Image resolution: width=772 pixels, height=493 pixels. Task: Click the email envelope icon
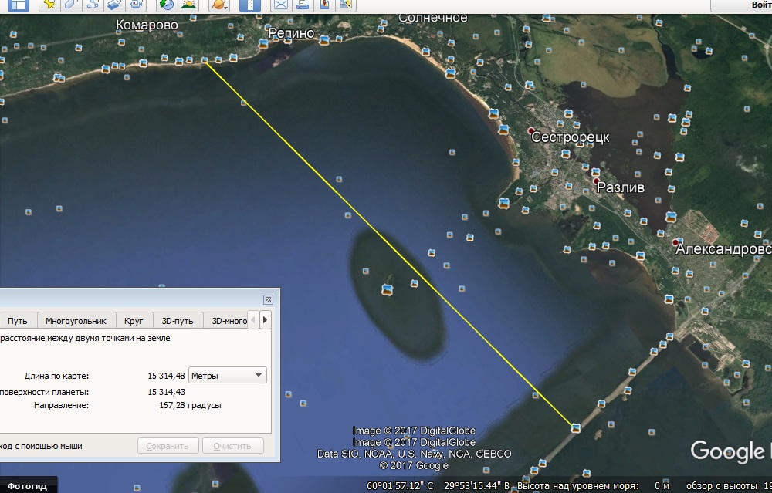click(x=281, y=5)
